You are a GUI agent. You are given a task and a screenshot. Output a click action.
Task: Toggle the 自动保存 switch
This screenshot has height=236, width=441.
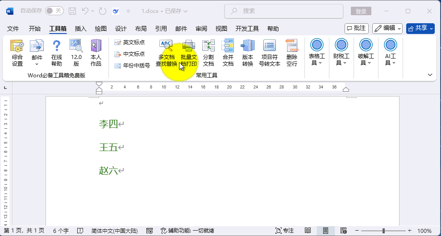point(54,11)
